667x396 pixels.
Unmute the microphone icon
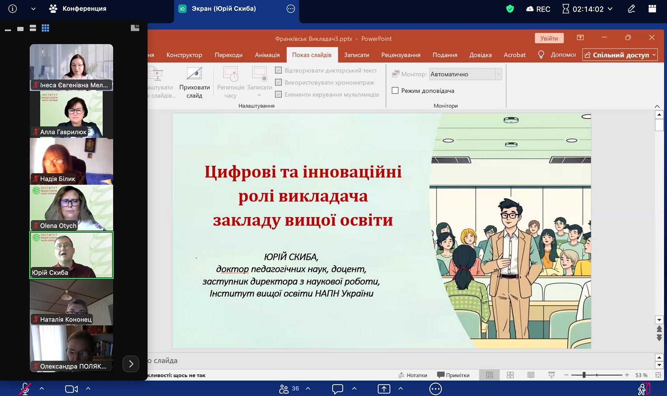[25, 388]
